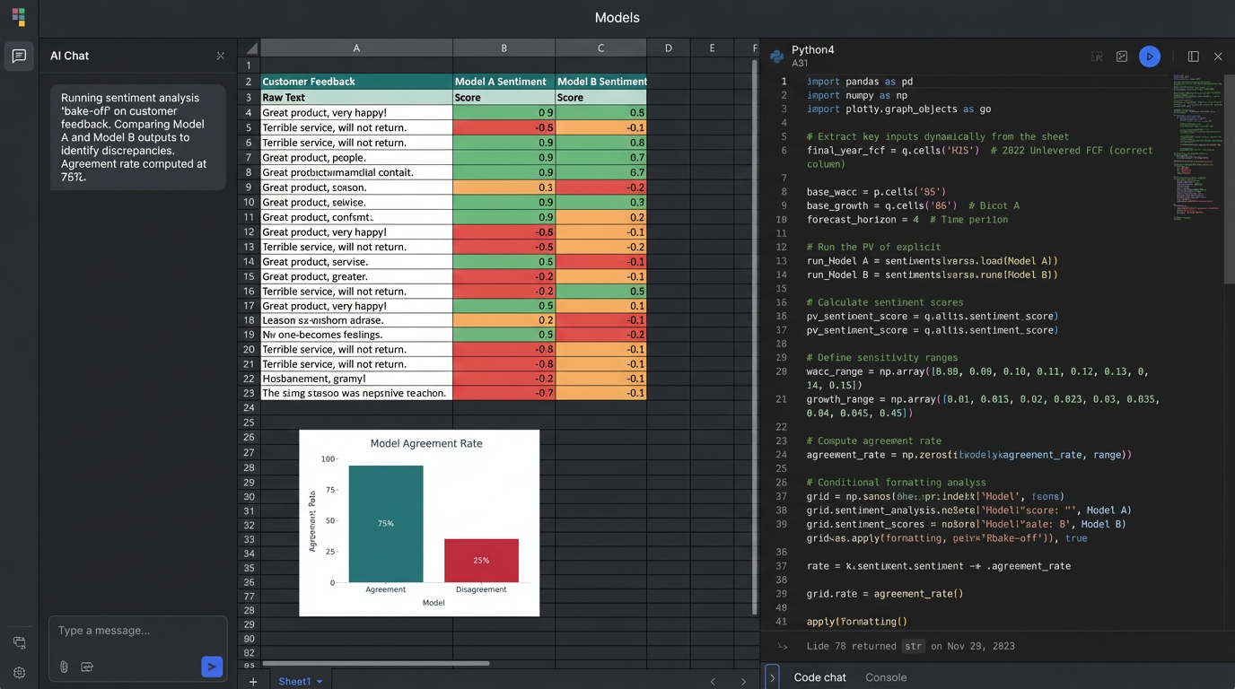Toggle the split panel layout icon
The width and height of the screenshot is (1235, 689).
tap(1194, 57)
